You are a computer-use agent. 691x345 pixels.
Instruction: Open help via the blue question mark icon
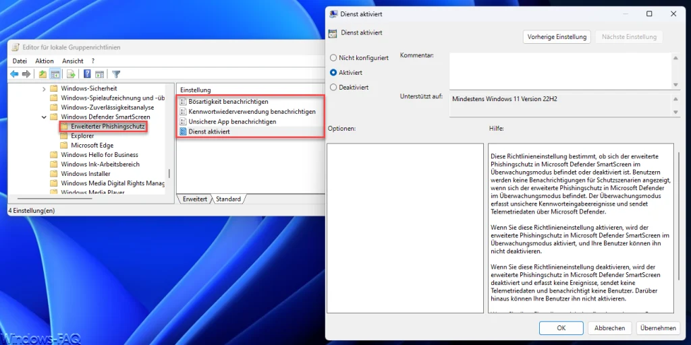(x=87, y=74)
